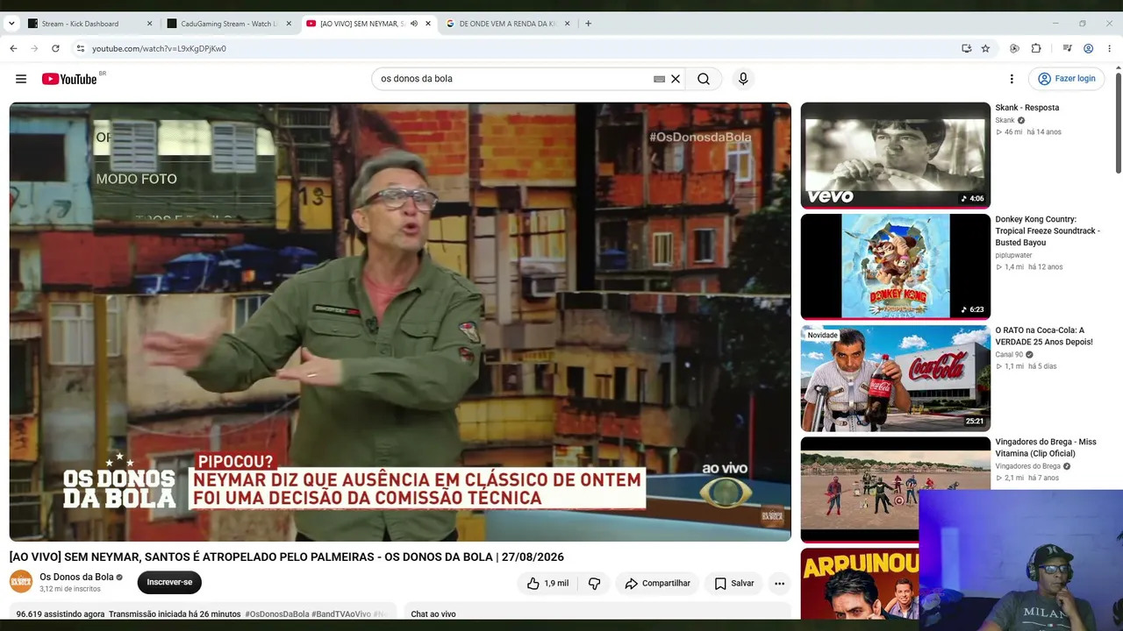
Task: Switch to the Stream - Kick Dashboard tab
Action: 80,24
